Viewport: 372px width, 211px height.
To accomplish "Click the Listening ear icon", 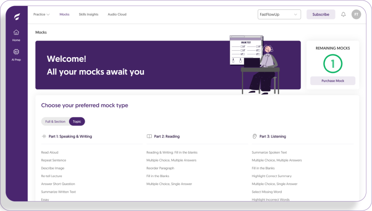I will [255, 137].
